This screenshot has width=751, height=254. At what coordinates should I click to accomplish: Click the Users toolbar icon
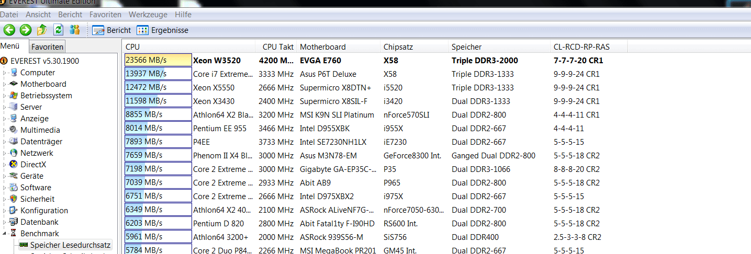pyautogui.click(x=75, y=30)
